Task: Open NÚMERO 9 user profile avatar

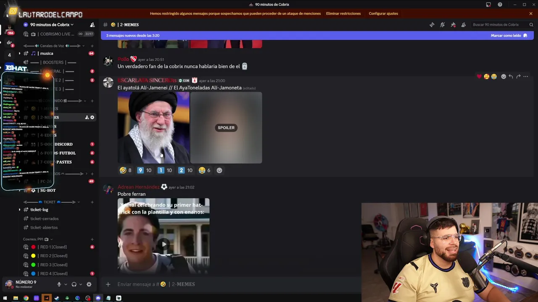Action: click(9, 284)
